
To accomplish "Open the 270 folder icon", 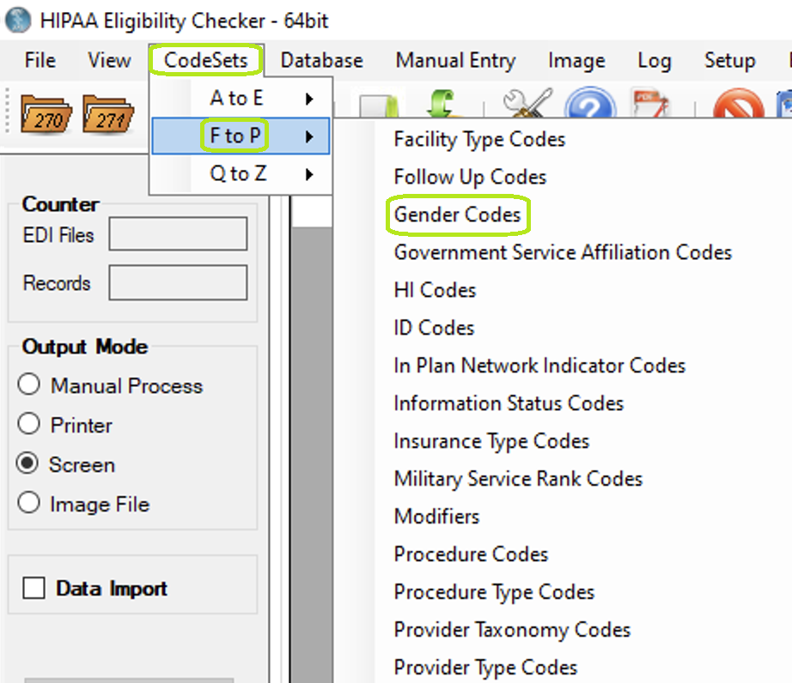I will click(x=46, y=114).
